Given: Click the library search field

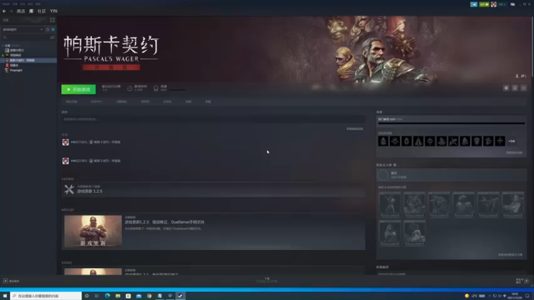Looking at the screenshot, I should (x=25, y=37).
